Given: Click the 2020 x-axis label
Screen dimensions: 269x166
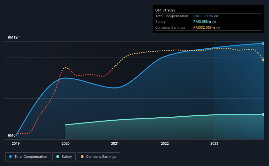Looking at the screenshot, I should 66,143.
